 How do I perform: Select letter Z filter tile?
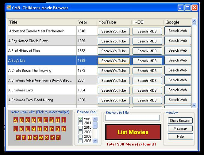point(58,138)
